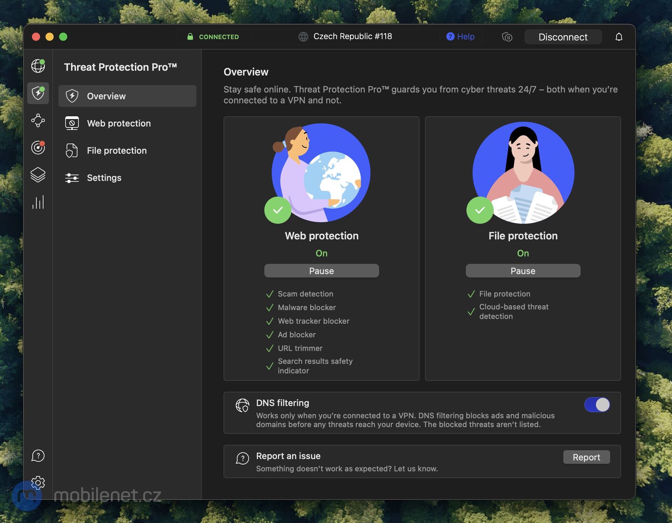672x523 pixels.
Task: Pause Web protection
Action: point(321,270)
